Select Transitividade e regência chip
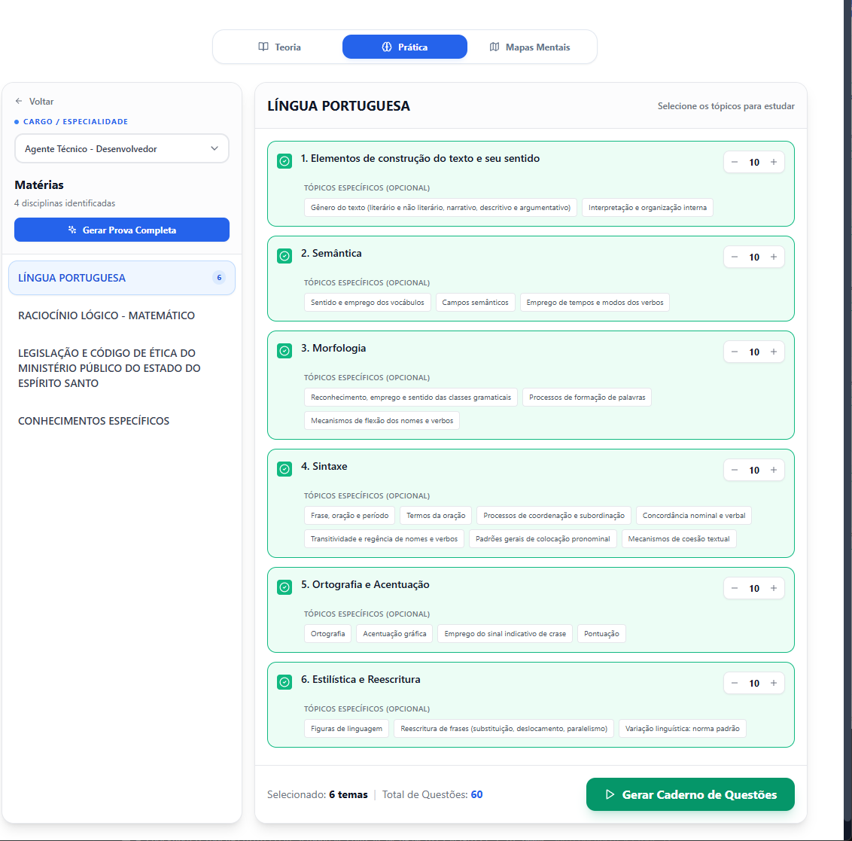852x841 pixels. pos(384,539)
